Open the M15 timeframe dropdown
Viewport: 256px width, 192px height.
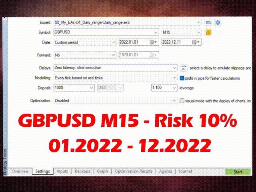point(198,32)
